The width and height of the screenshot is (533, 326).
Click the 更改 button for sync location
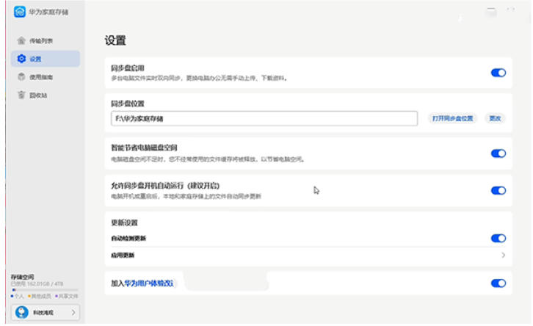[x=496, y=118]
